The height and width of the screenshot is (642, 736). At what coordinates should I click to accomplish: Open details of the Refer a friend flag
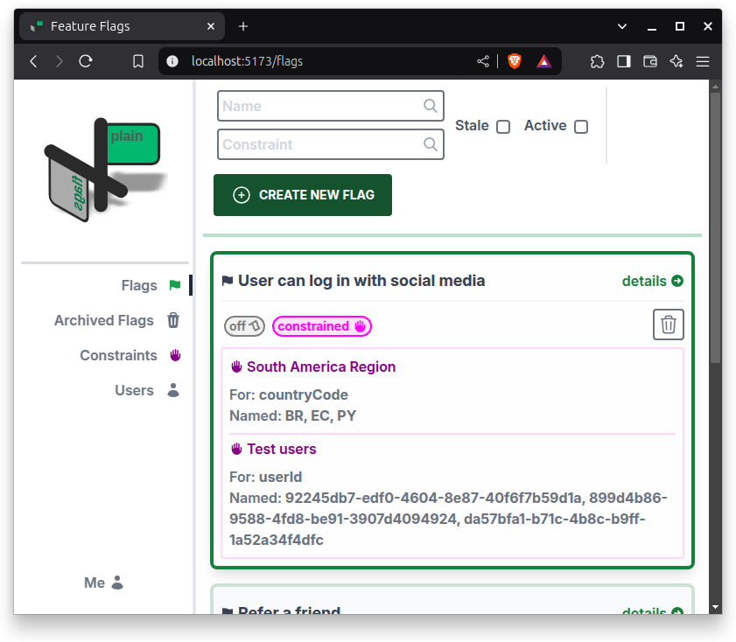[x=653, y=610]
